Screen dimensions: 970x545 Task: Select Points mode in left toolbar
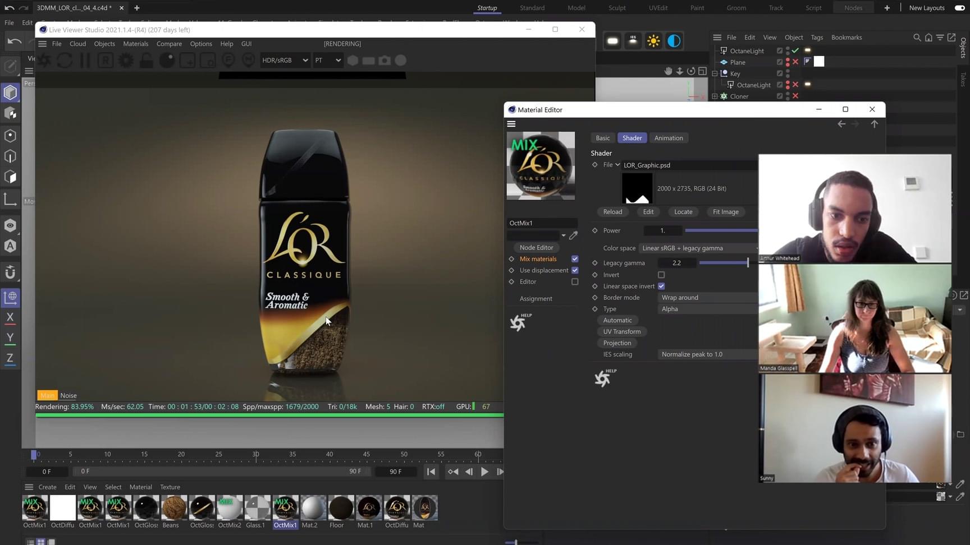(10, 135)
